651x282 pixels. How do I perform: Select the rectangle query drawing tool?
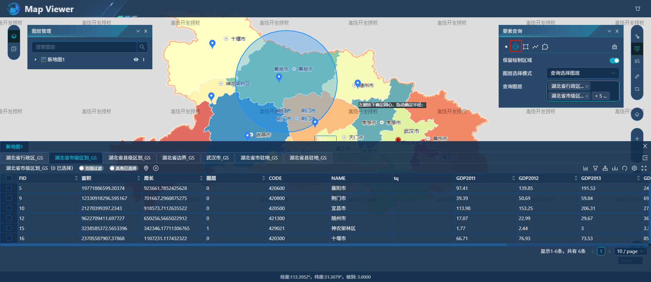[526, 47]
